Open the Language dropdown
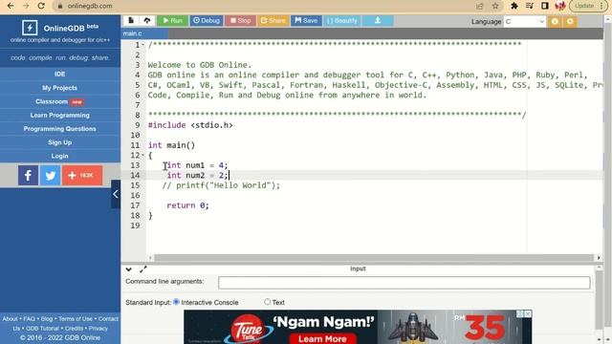Image resolution: width=612 pixels, height=344 pixels. 525,21
